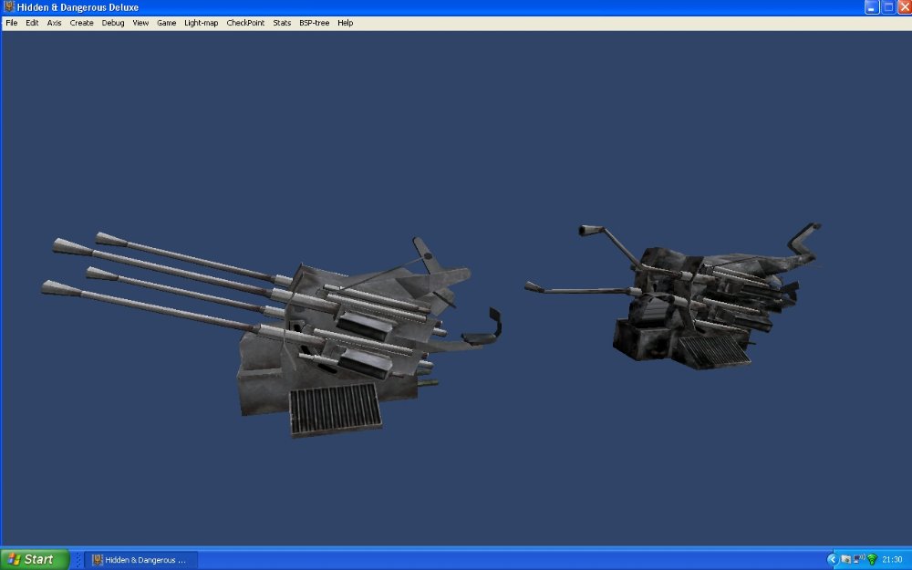Expand hidden system tray icons arrow
This screenshot has height=570, width=912.
pyautogui.click(x=833, y=560)
